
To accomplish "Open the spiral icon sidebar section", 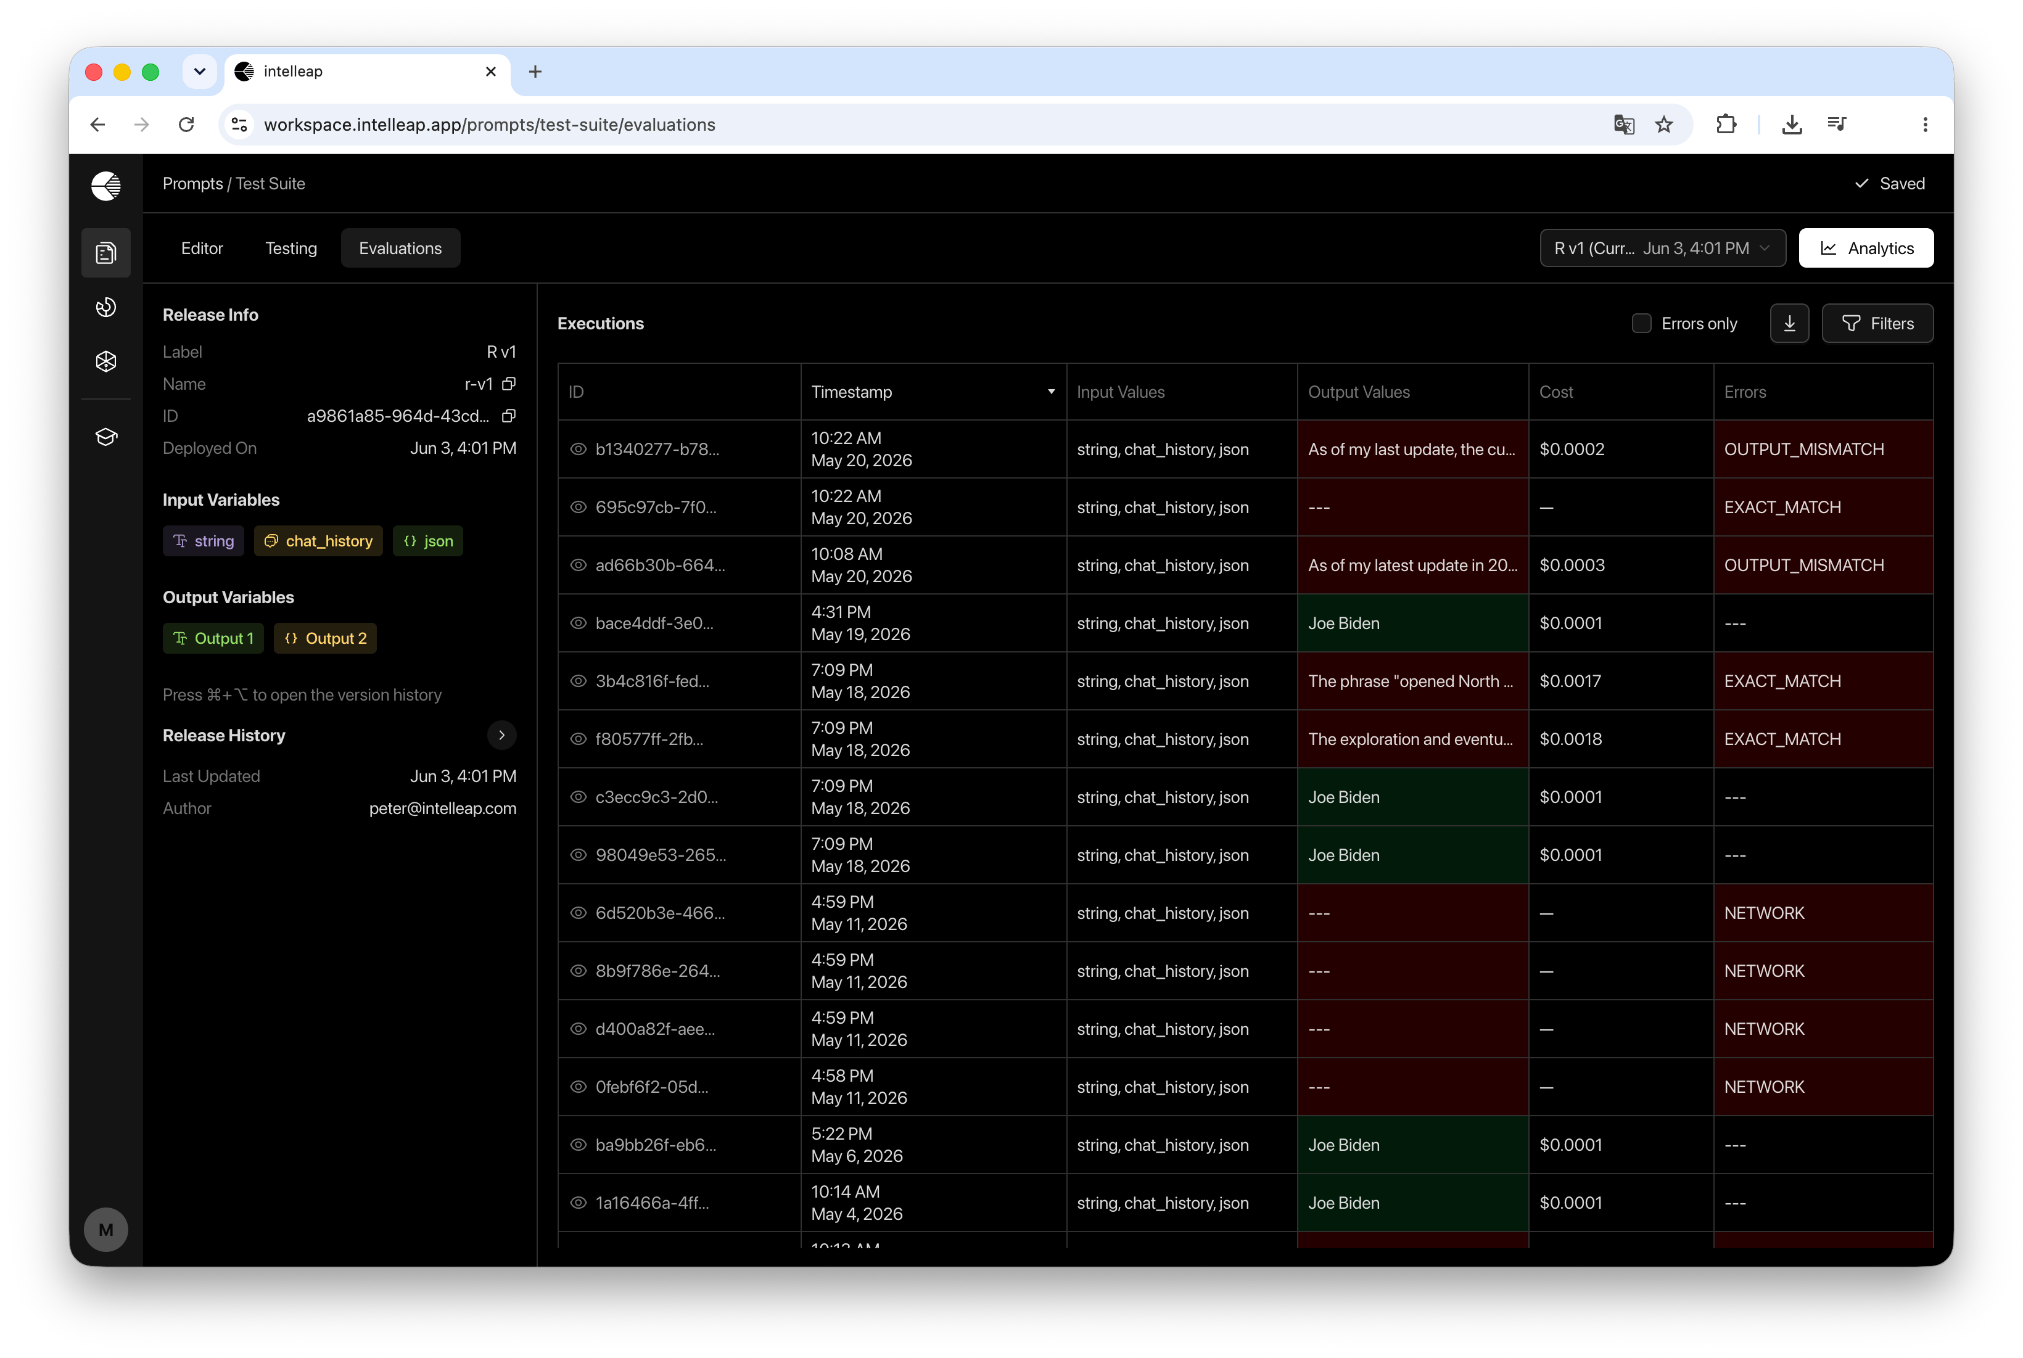I will 105,307.
